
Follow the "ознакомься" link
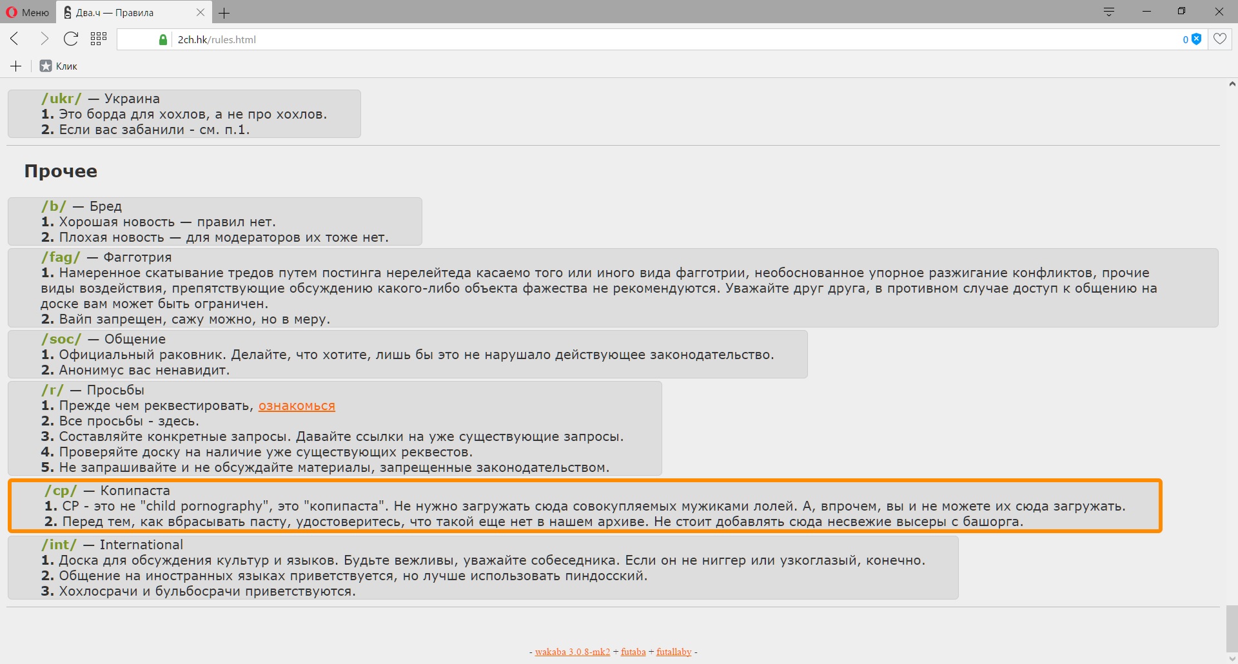[x=297, y=405]
